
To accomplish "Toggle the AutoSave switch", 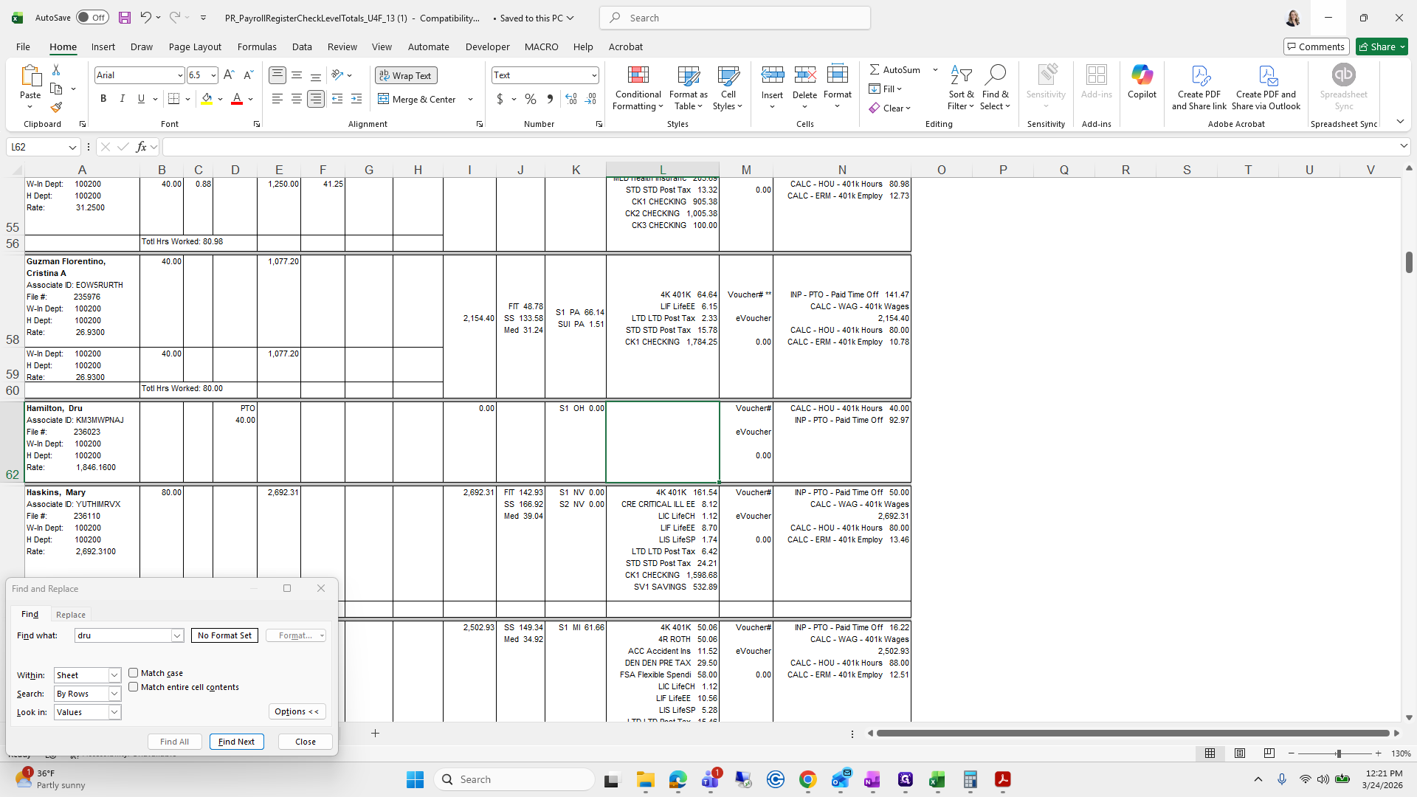I will pos(92,18).
